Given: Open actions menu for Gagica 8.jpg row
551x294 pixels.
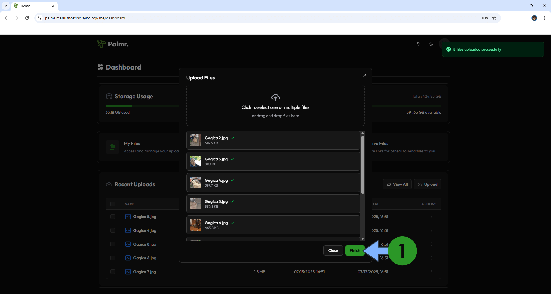Looking at the screenshot, I should pyautogui.click(x=432, y=244).
